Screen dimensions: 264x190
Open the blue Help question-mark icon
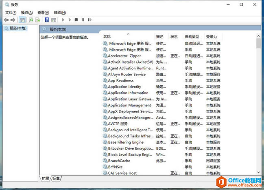click(47, 20)
